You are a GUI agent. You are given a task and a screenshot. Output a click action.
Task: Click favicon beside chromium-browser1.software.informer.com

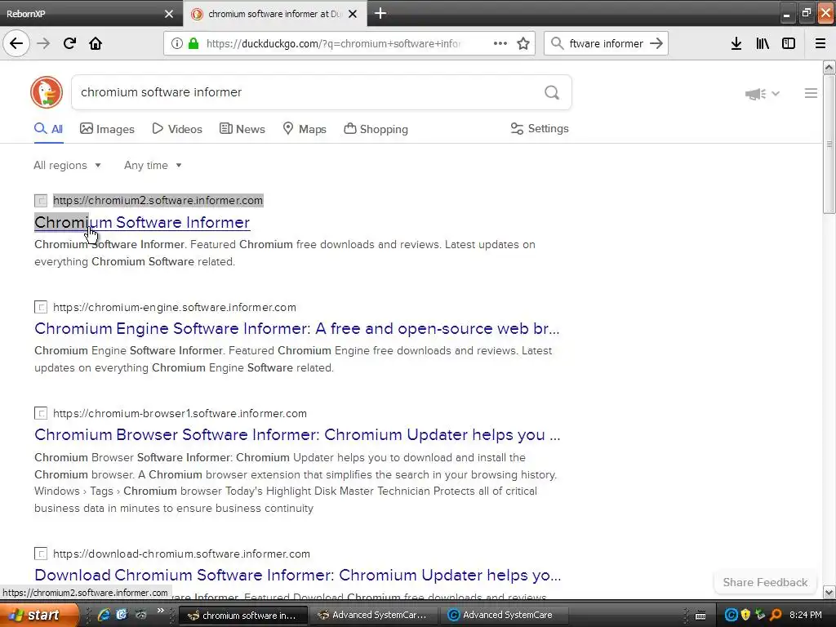(x=41, y=413)
